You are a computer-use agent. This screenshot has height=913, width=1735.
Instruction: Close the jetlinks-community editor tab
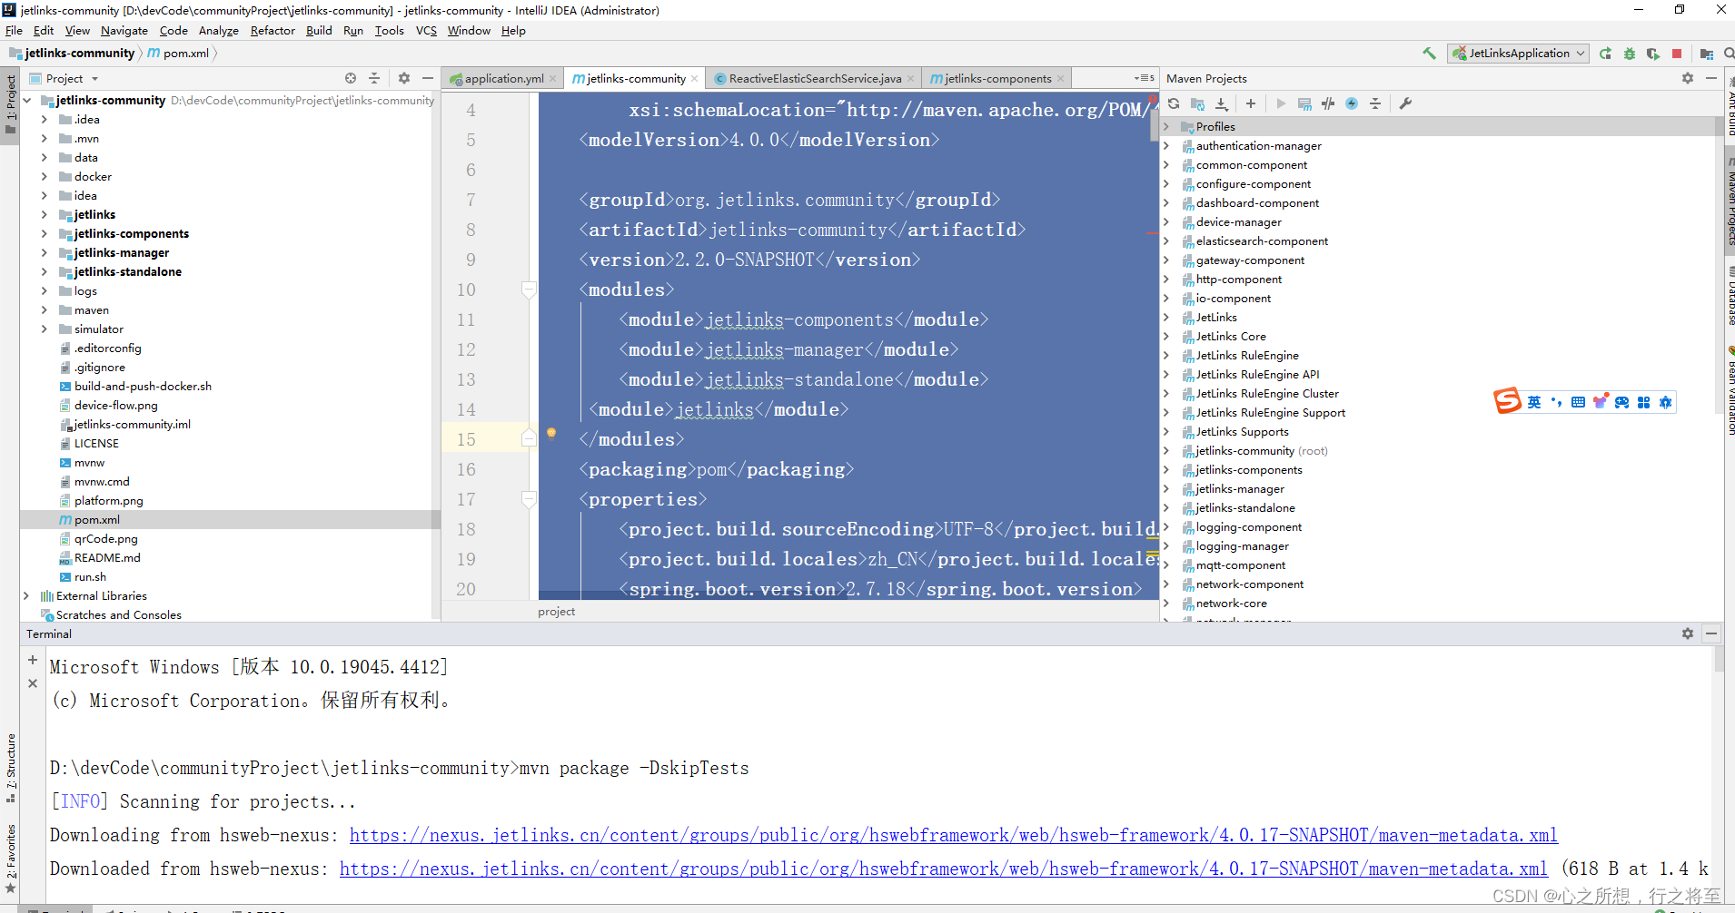pos(695,78)
